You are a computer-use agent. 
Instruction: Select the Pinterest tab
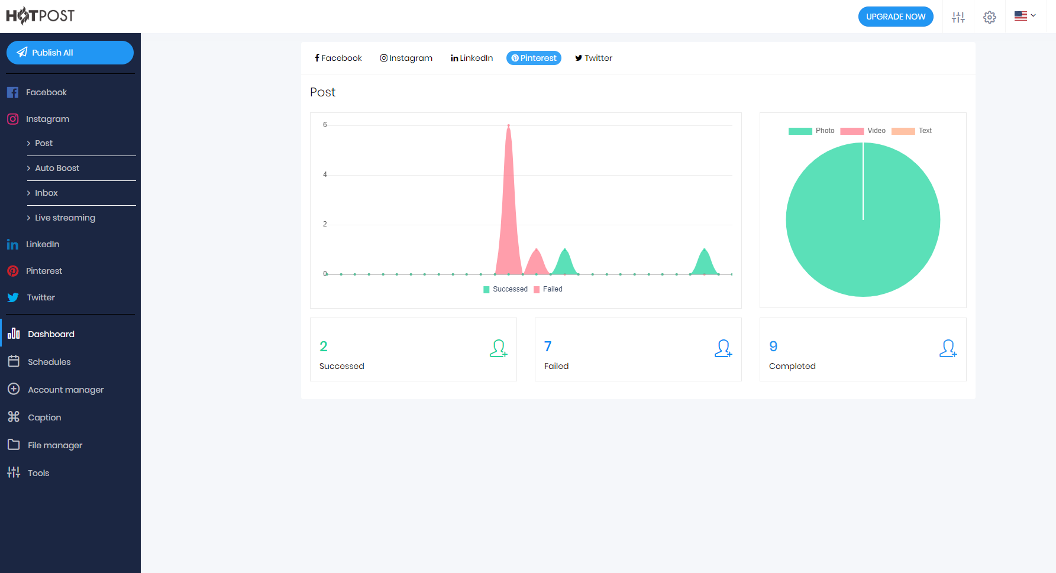pos(534,58)
